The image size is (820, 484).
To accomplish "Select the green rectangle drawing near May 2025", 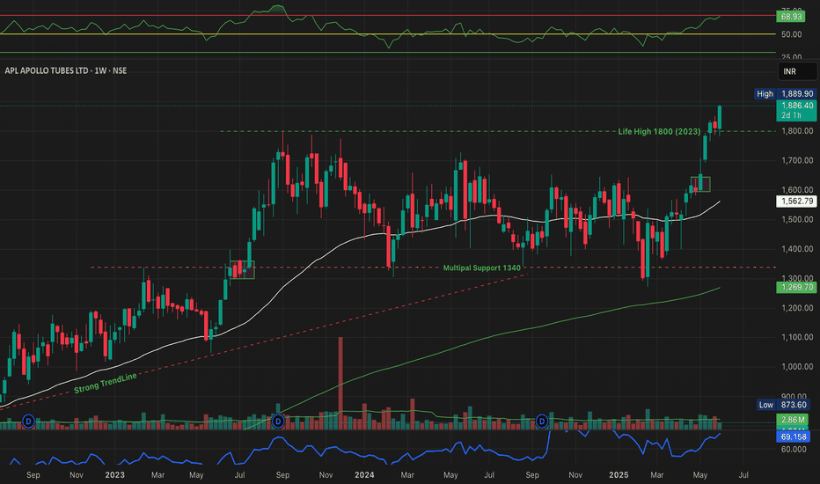I will 700,184.
